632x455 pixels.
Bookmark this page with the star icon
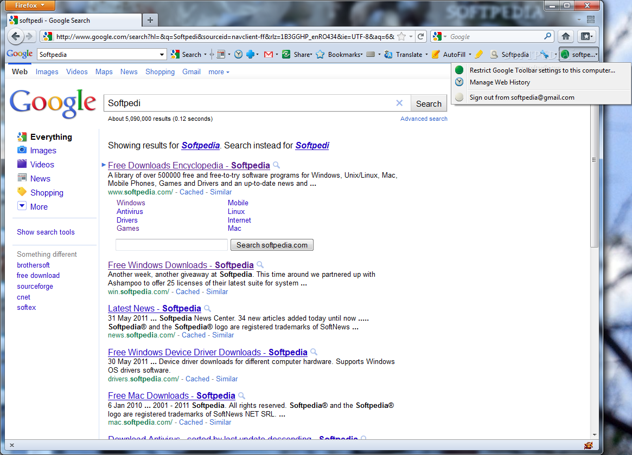pyautogui.click(x=401, y=37)
